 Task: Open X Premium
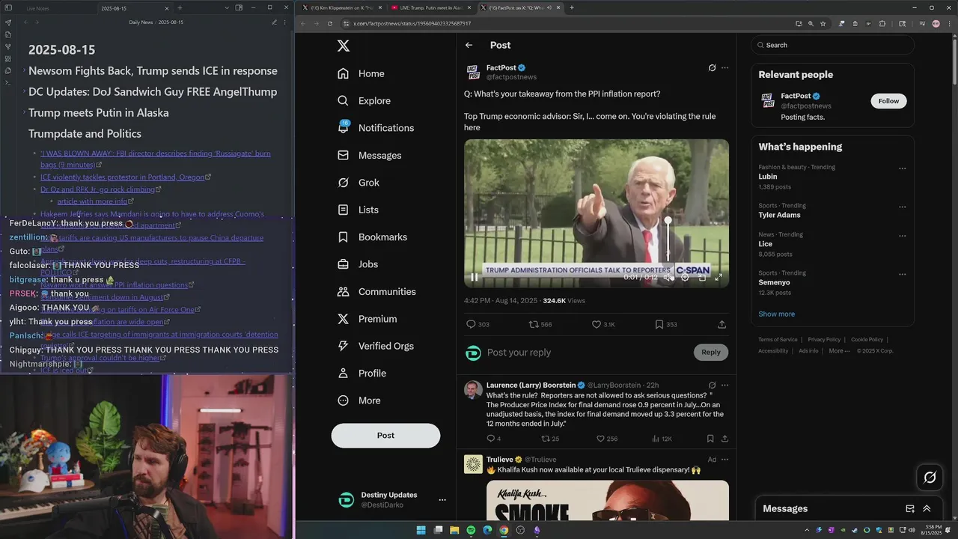coord(367,319)
